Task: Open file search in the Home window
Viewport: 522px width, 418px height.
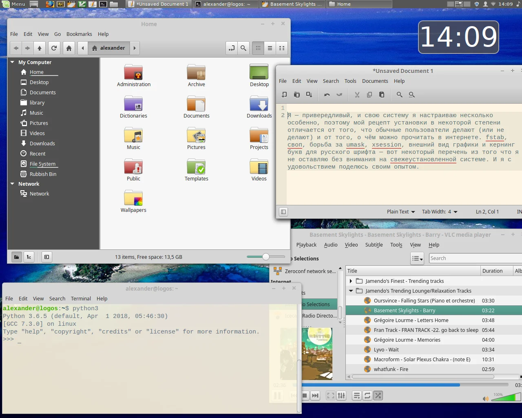Action: [243, 48]
